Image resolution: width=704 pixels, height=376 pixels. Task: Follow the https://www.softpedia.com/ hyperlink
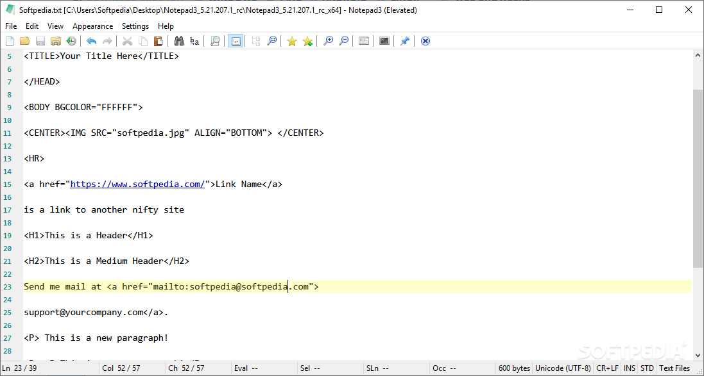pos(138,184)
